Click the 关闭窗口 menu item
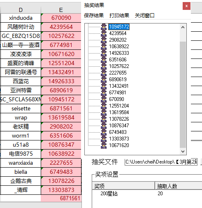This screenshot has width=202, height=208. click(x=145, y=16)
